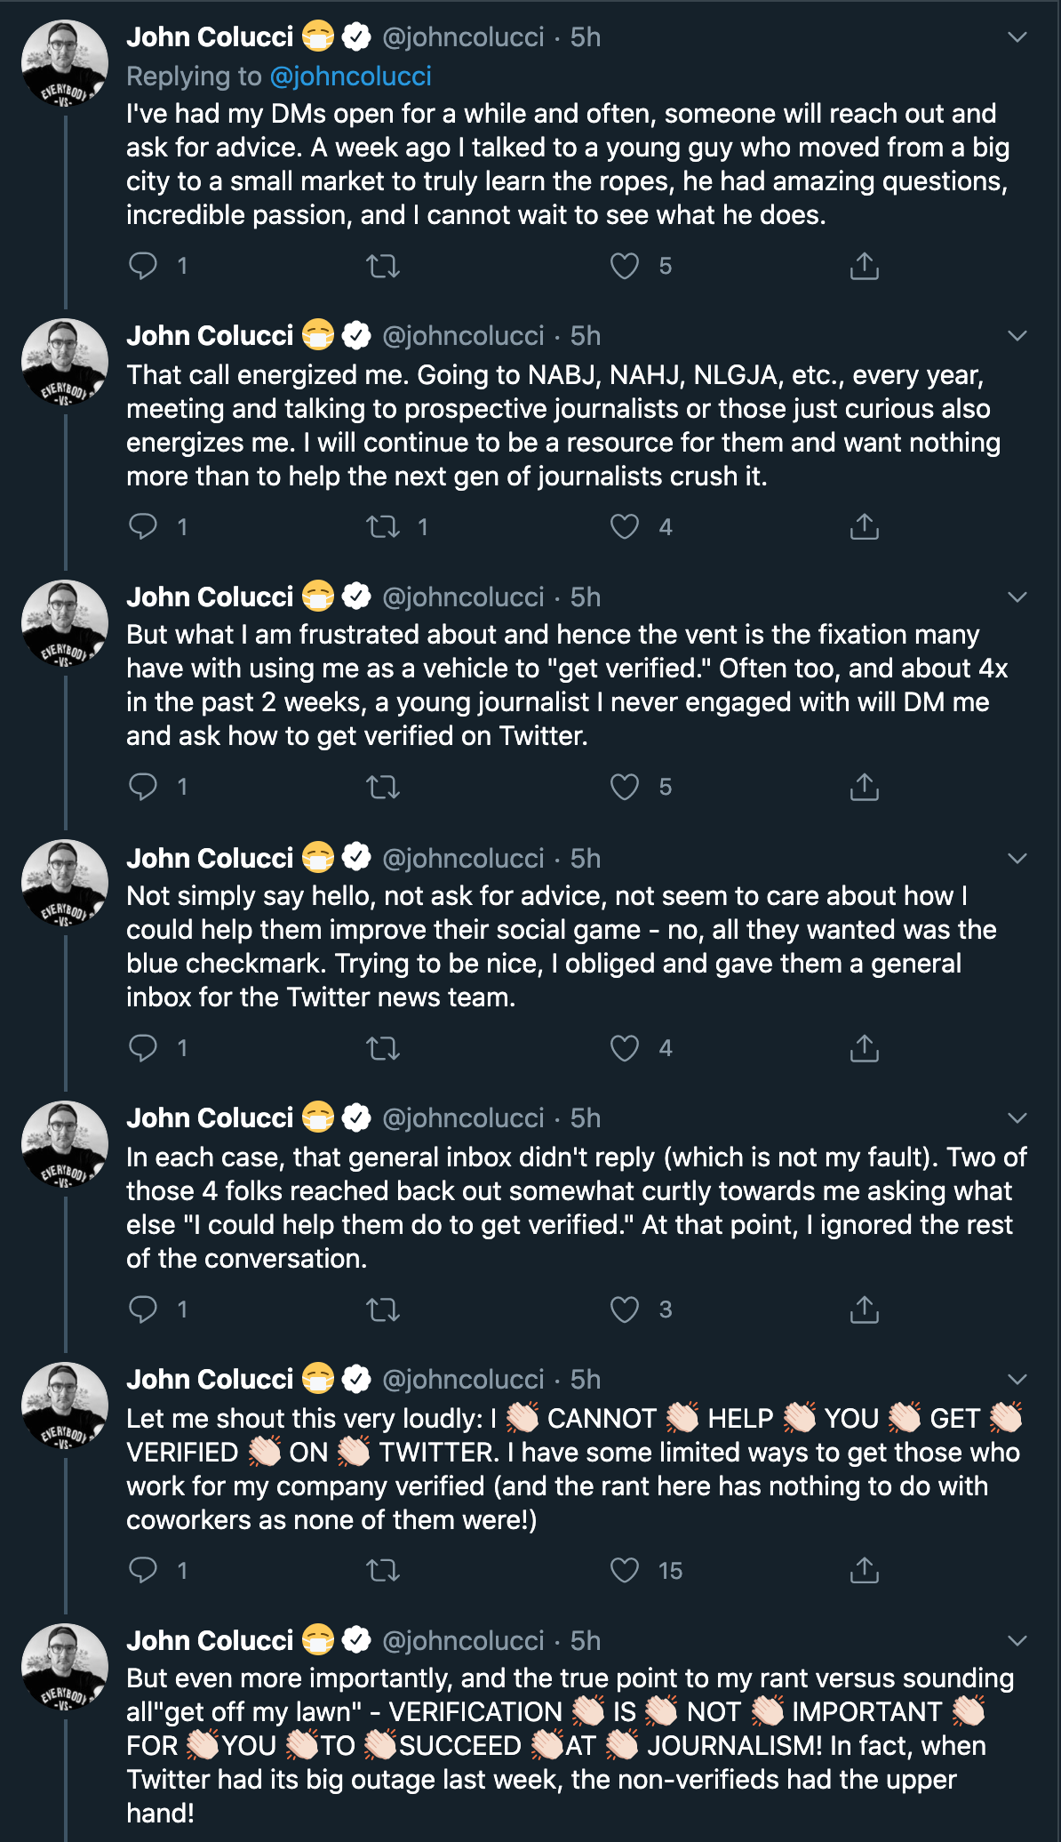Share the 'ignored the rest of the conversation' tweet

(x=864, y=1309)
